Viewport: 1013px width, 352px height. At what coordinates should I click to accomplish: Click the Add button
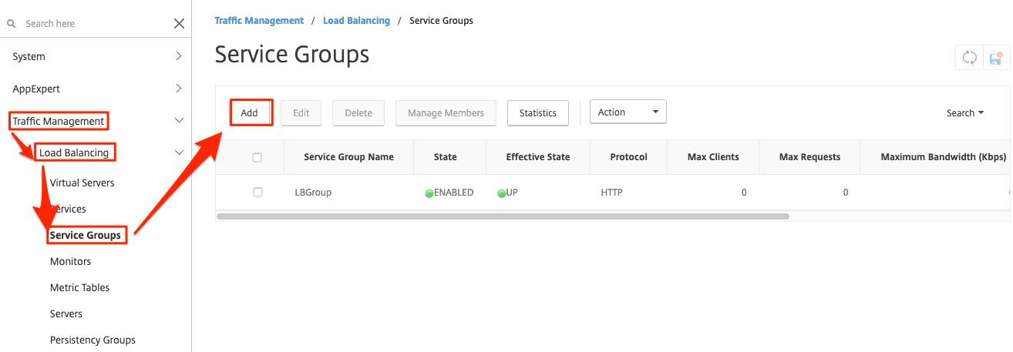pyautogui.click(x=250, y=112)
